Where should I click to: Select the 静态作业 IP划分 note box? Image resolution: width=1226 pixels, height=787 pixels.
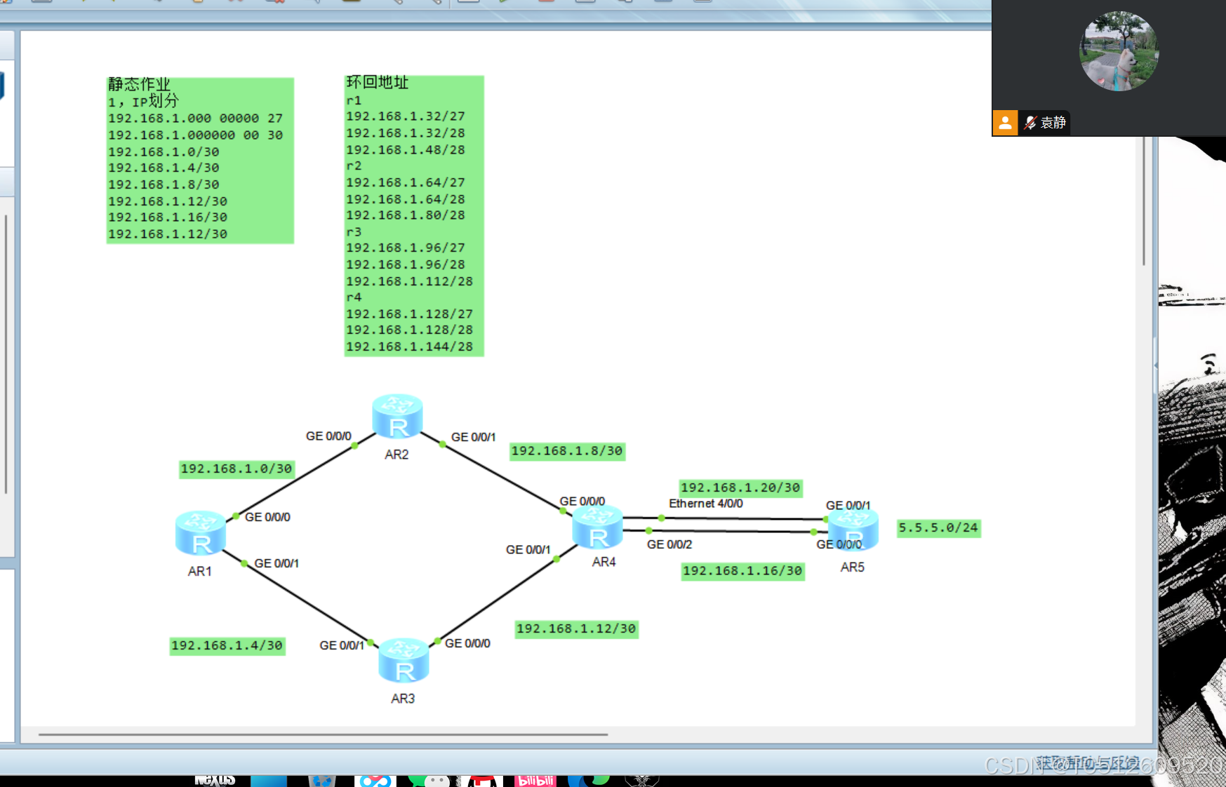(200, 160)
